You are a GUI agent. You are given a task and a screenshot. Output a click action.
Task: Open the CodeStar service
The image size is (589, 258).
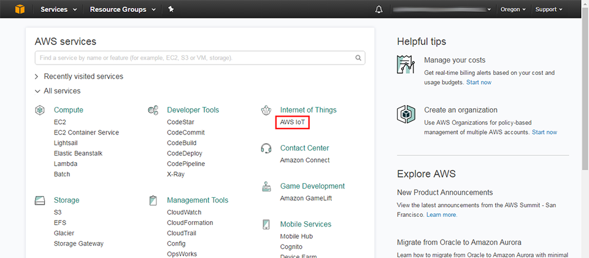click(180, 122)
